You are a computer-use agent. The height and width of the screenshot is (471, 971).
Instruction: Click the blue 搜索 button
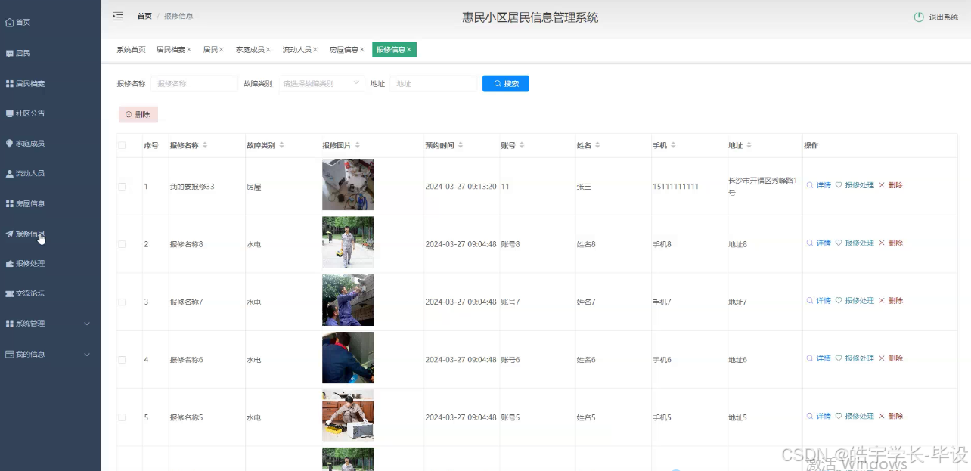point(506,84)
